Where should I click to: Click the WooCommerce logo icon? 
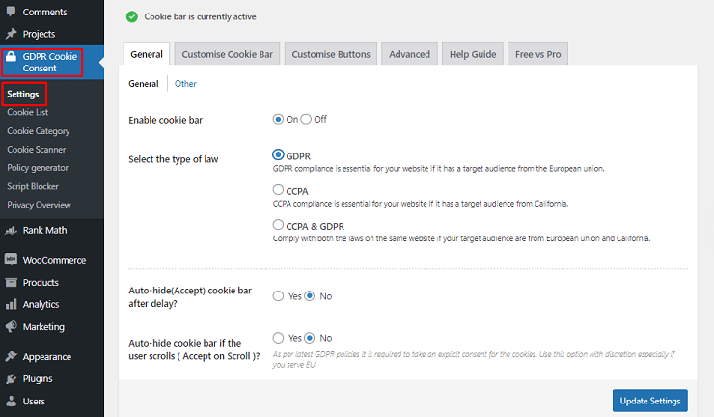pos(11,260)
